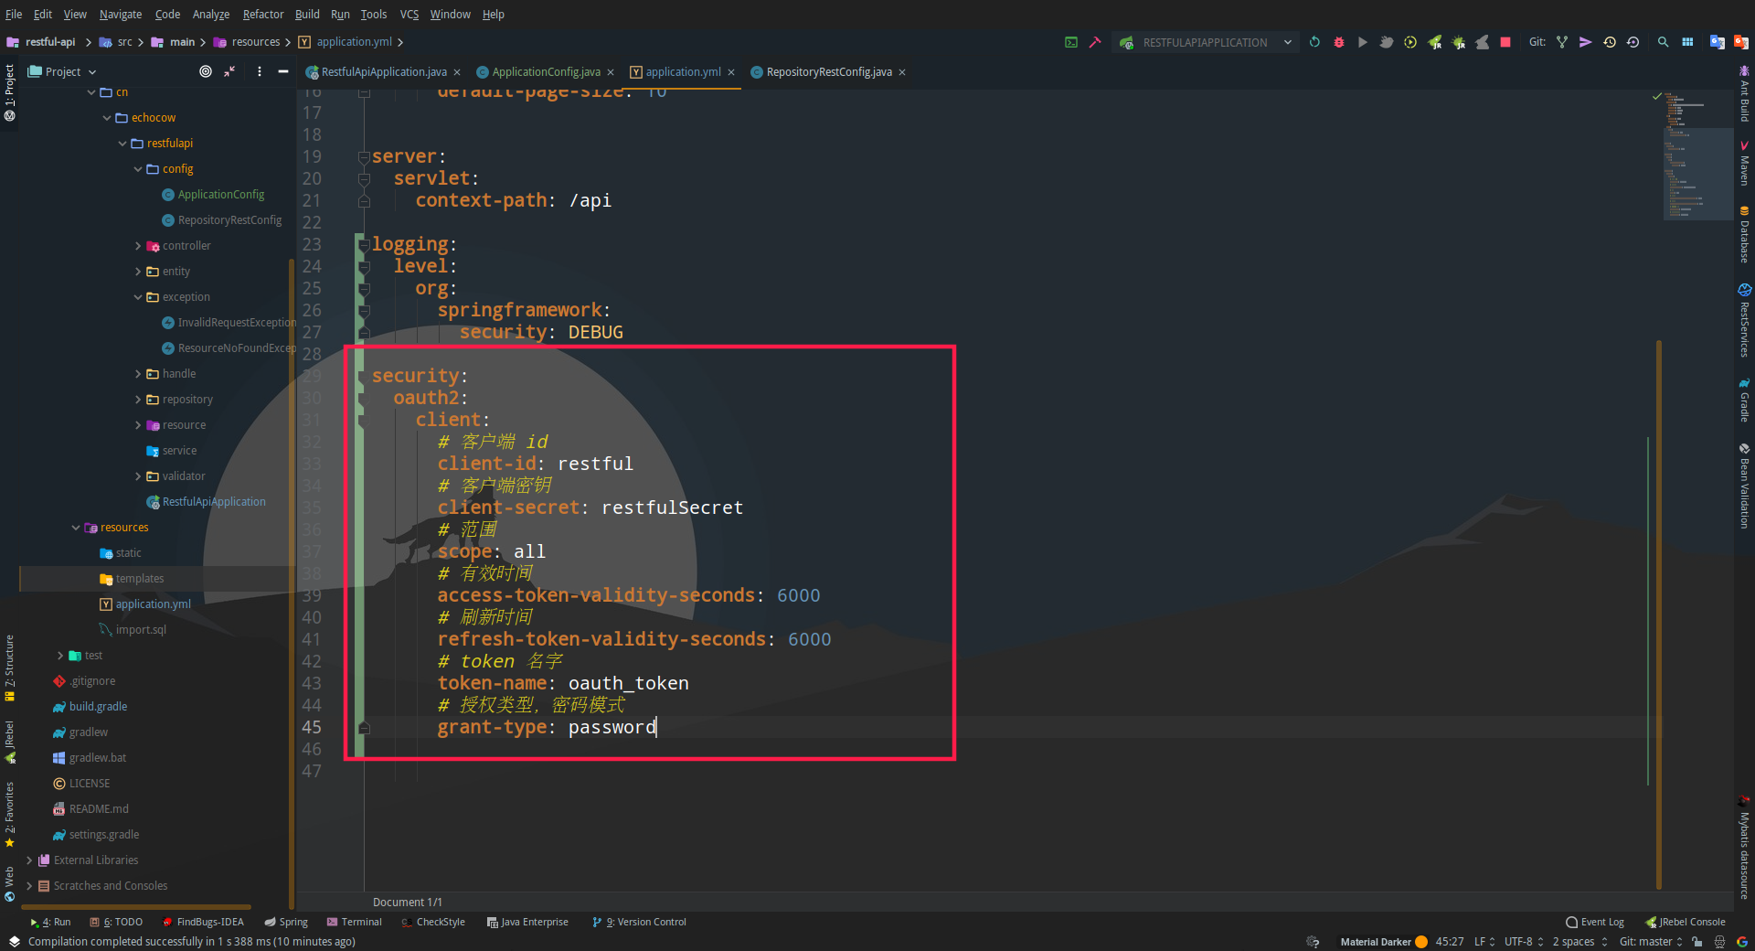Screen dimensions: 1755x951
Task: Click the Google G icon in status bar
Action: (1742, 942)
